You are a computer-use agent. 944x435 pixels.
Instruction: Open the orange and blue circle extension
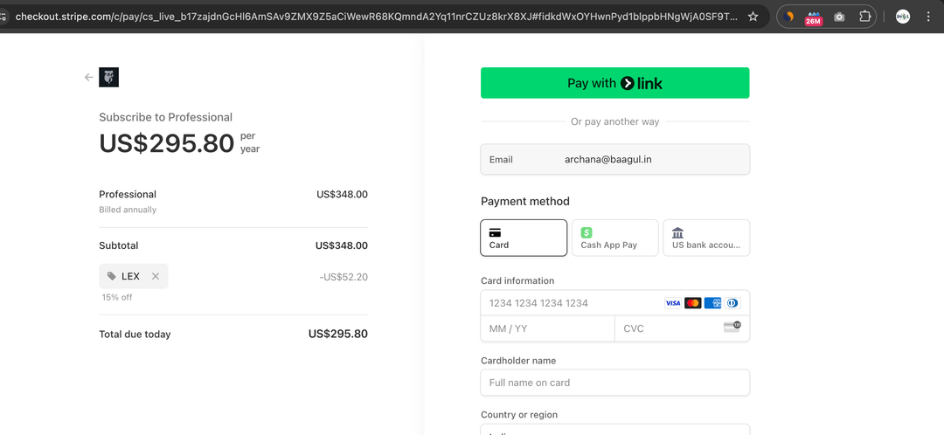[x=789, y=17]
